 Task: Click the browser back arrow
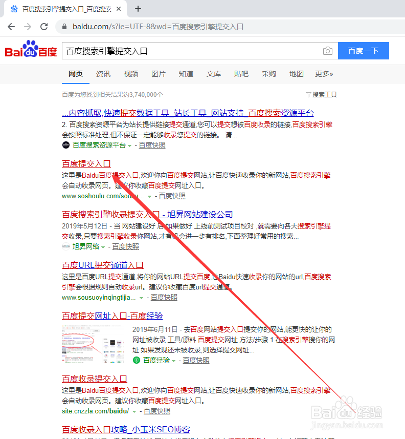(11, 27)
